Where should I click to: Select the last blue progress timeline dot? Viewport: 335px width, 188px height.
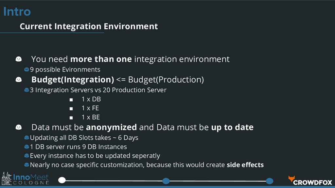click(x=270, y=181)
